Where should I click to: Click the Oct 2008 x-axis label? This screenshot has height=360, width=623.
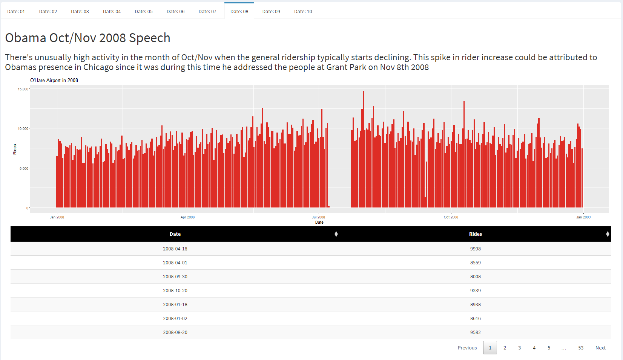pyautogui.click(x=451, y=217)
